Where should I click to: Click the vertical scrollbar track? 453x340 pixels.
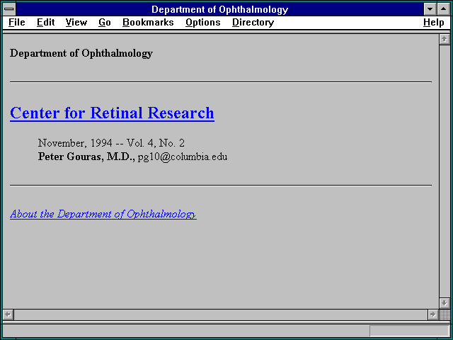click(x=445, y=171)
